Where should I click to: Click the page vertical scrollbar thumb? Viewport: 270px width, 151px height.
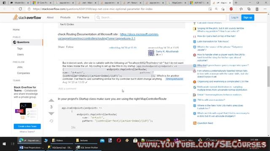(268, 76)
